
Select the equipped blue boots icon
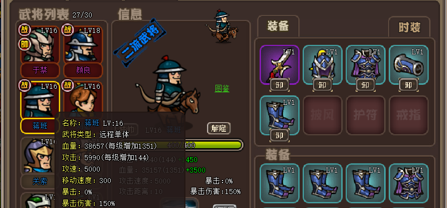point(279,115)
